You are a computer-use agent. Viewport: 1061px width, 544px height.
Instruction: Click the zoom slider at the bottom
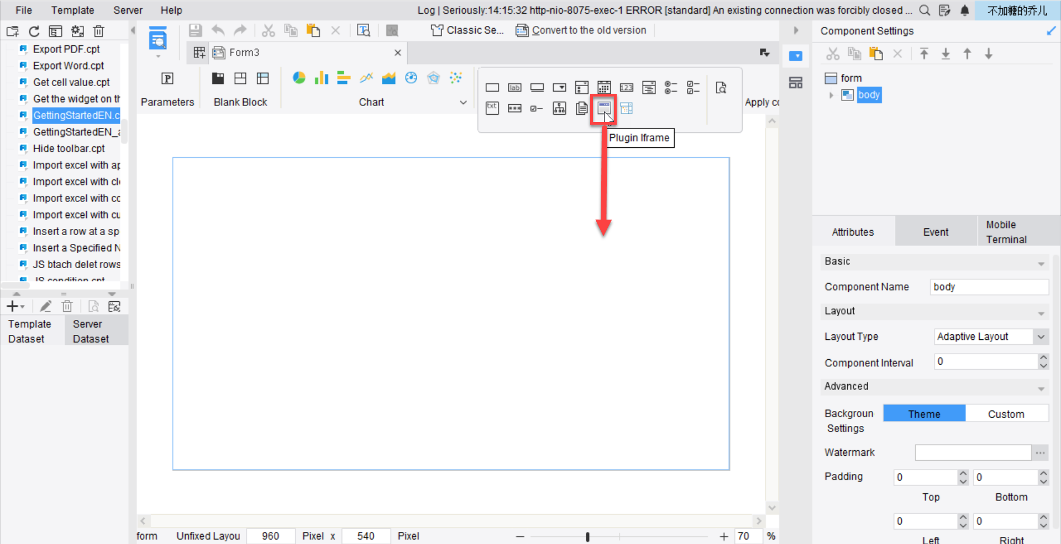(587, 536)
